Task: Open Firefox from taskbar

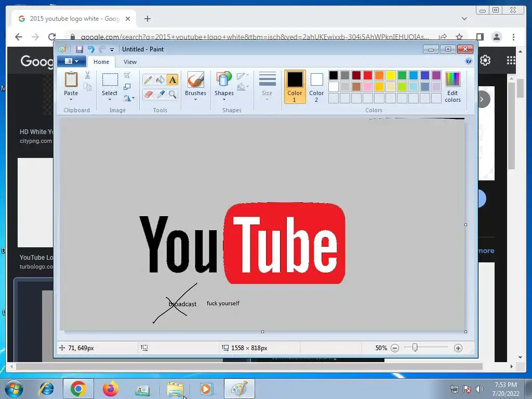Action: [111, 389]
